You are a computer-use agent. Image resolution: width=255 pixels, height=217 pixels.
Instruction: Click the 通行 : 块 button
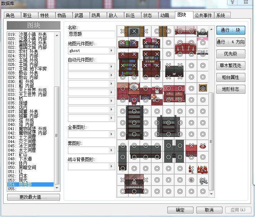click(x=231, y=30)
